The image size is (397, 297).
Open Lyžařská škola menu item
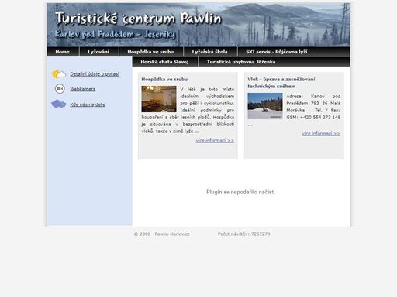[210, 52]
